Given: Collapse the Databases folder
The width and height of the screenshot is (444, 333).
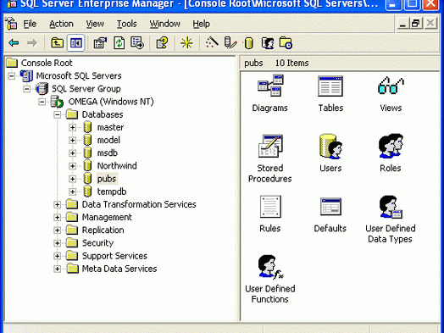Looking at the screenshot, I should tap(58, 114).
